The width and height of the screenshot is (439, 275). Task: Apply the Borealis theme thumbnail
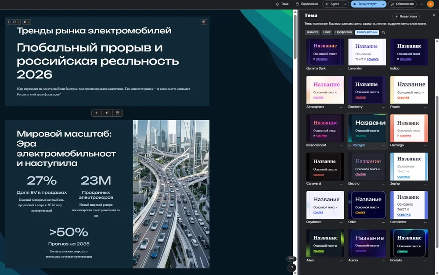point(409,243)
